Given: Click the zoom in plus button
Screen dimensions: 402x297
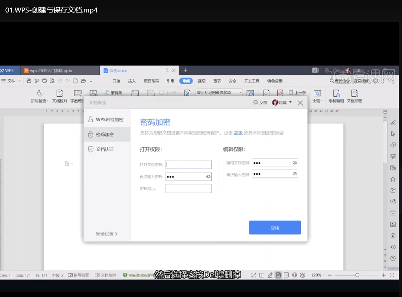Looking at the screenshot, I should click(x=384, y=275).
